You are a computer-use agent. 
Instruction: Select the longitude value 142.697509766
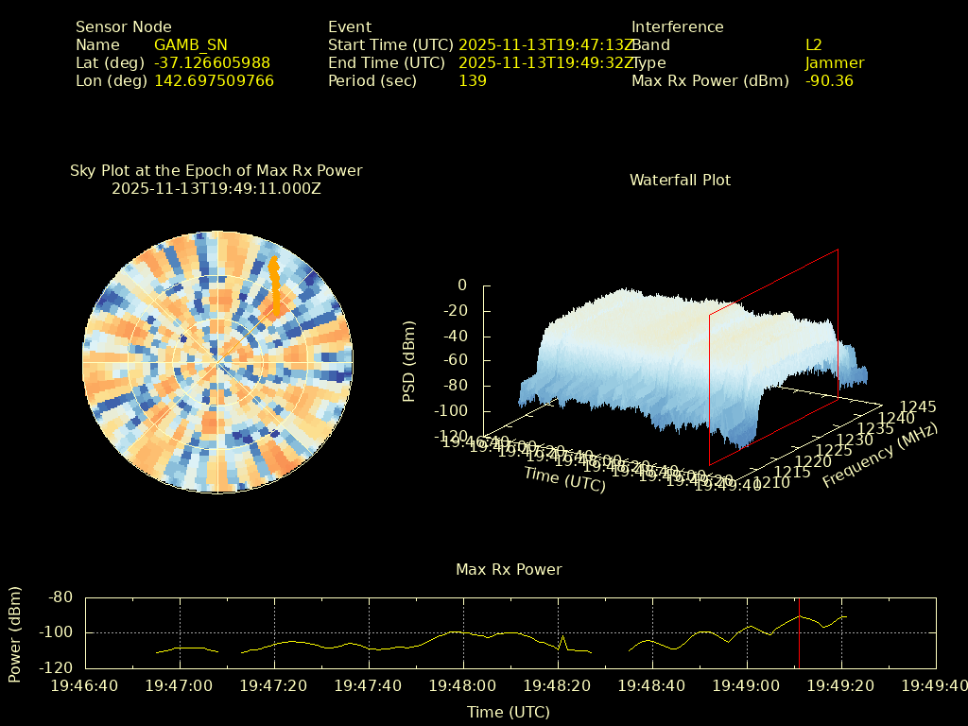(214, 80)
